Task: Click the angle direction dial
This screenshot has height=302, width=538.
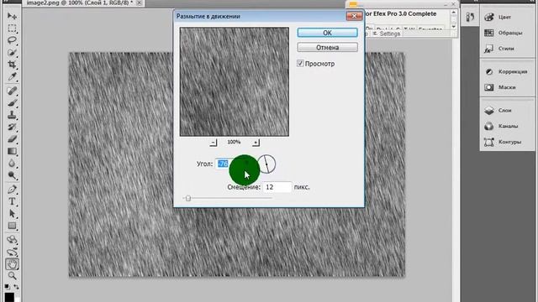Action: pyautogui.click(x=266, y=164)
